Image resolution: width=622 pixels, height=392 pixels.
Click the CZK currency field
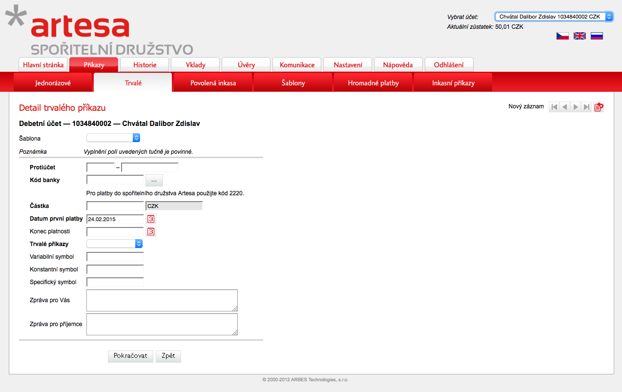174,206
